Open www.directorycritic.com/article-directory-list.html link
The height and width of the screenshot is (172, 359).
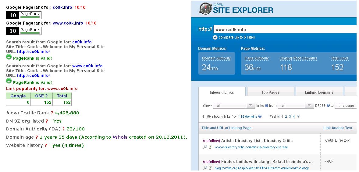click(251, 147)
